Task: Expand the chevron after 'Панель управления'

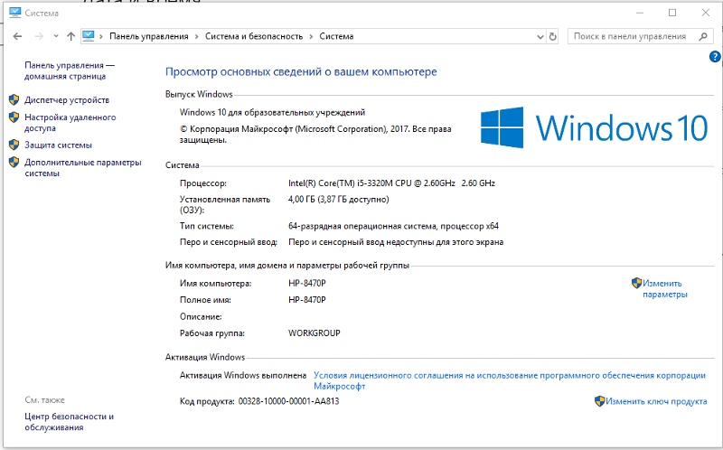Action: 196,36
